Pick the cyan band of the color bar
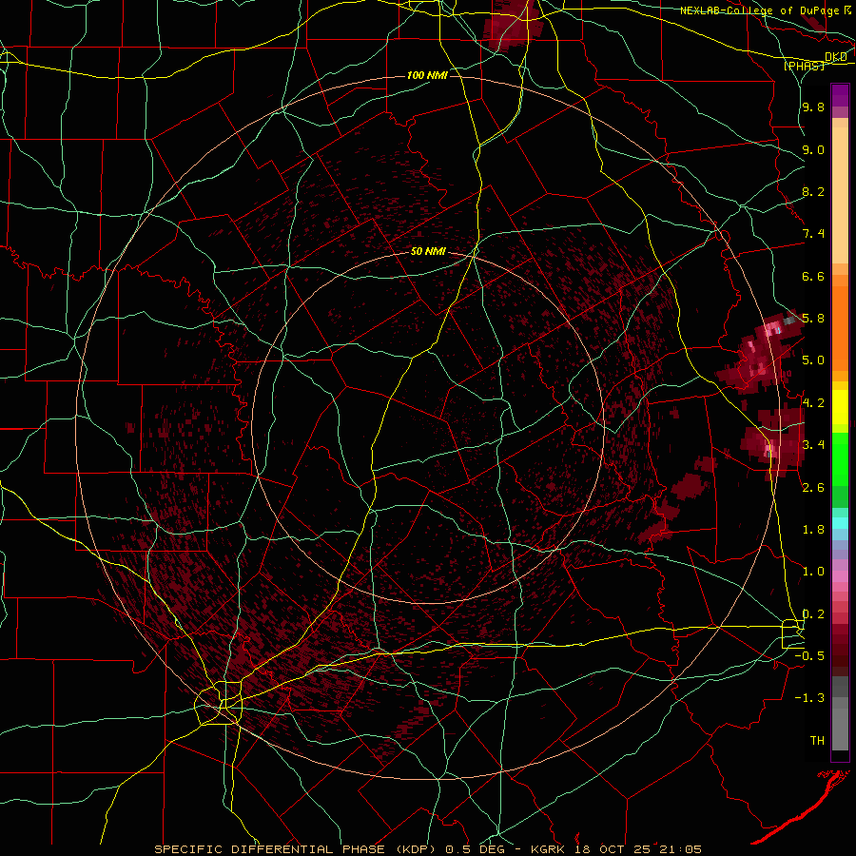Image resolution: width=856 pixels, height=856 pixels. point(840,523)
